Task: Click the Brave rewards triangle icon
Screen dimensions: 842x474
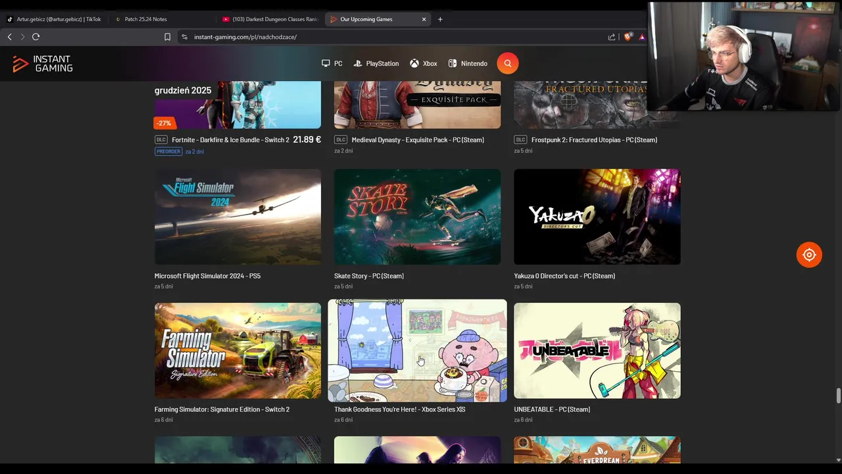Action: pos(641,37)
